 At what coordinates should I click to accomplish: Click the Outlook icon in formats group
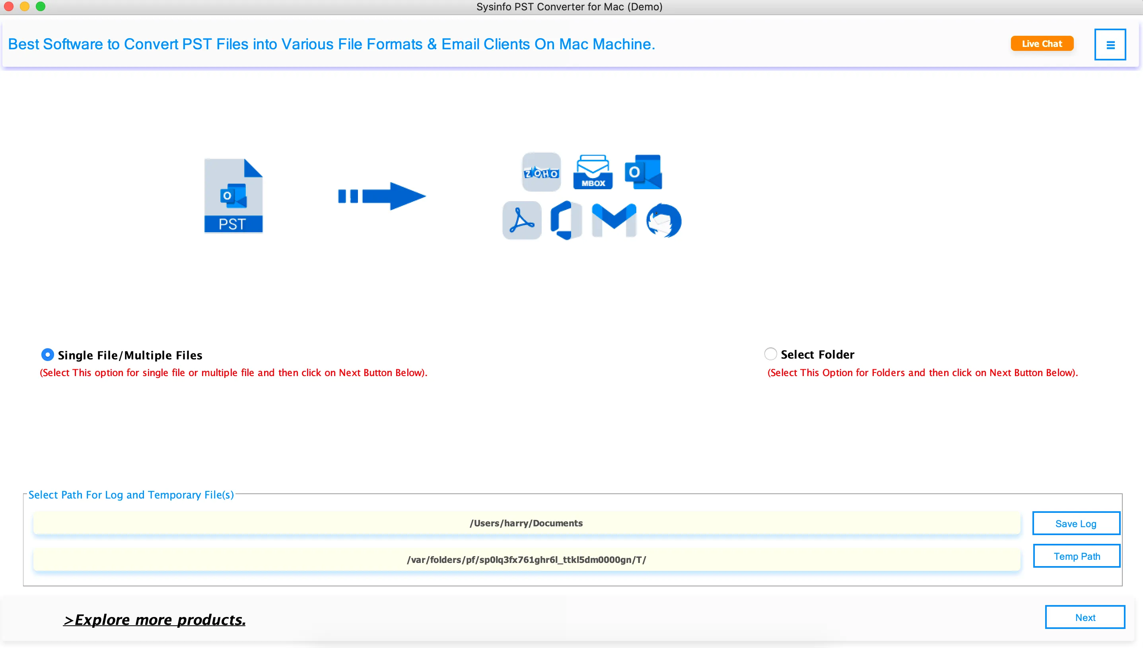pyautogui.click(x=643, y=172)
